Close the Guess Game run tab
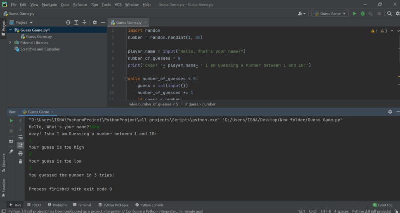This screenshot has width=400, height=213. pos(52,112)
